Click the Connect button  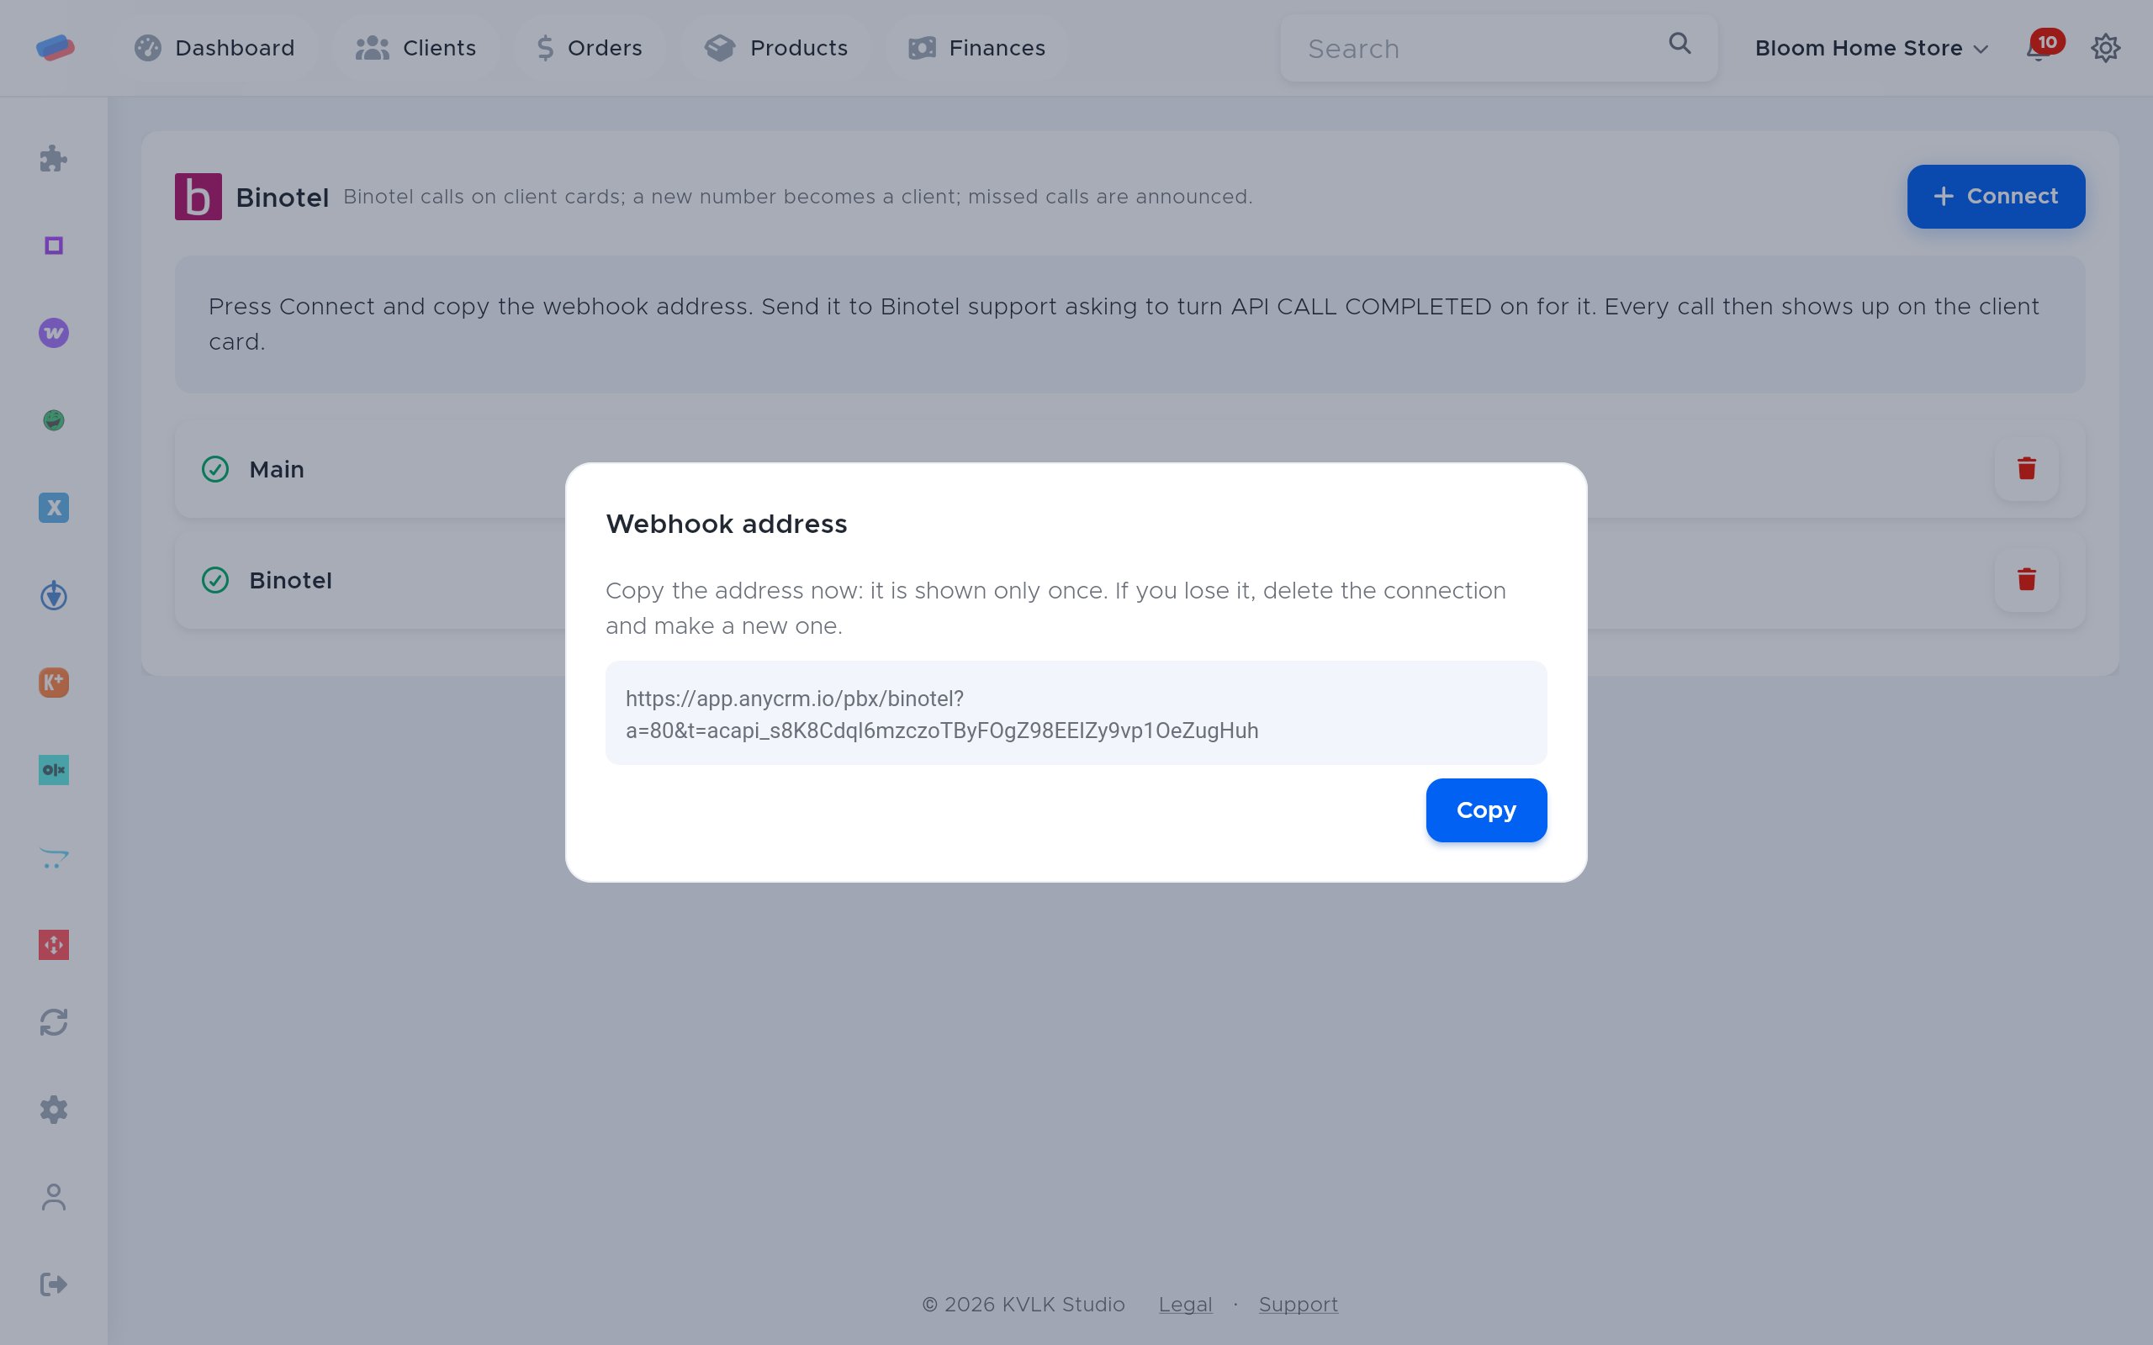pos(1996,197)
